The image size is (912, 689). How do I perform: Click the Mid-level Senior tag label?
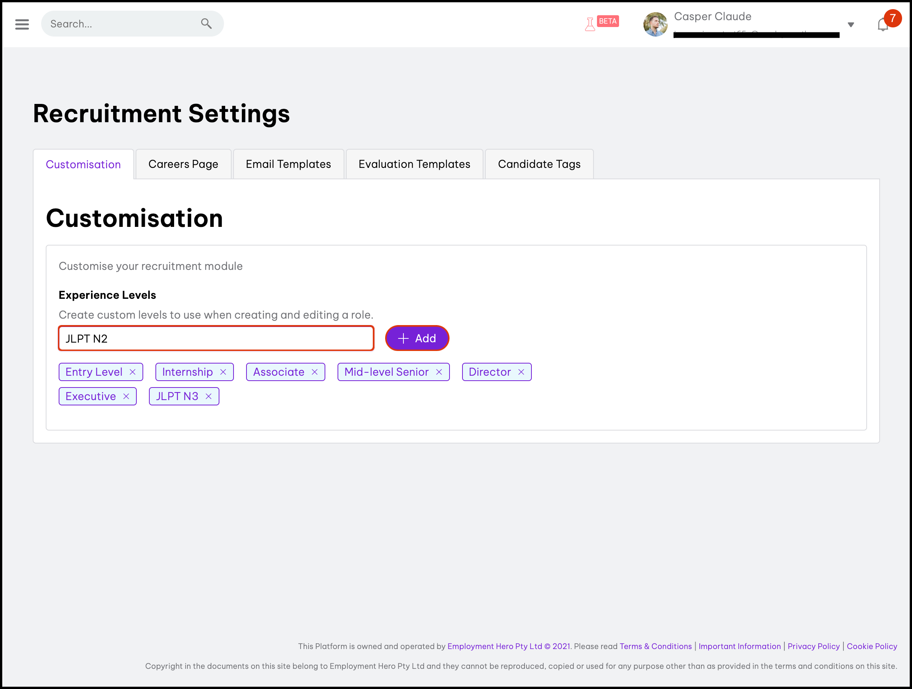coord(386,372)
